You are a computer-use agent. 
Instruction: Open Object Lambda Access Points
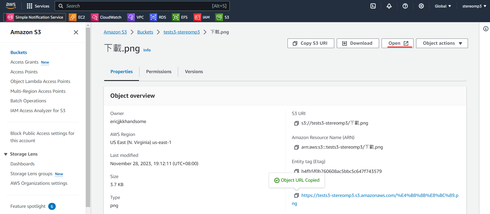click(x=40, y=81)
